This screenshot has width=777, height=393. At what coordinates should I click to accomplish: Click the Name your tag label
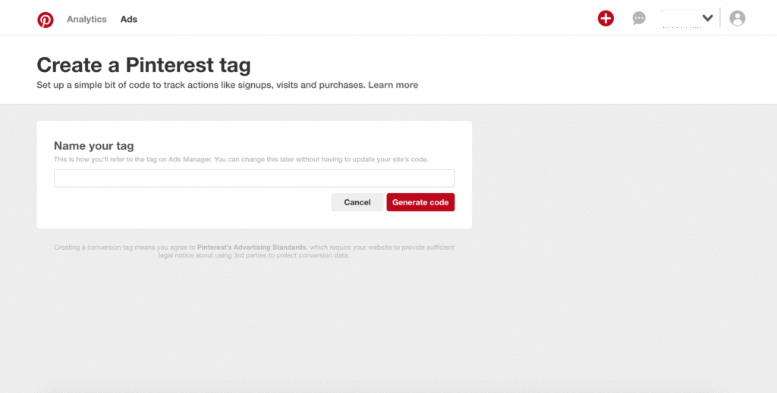[x=93, y=146]
